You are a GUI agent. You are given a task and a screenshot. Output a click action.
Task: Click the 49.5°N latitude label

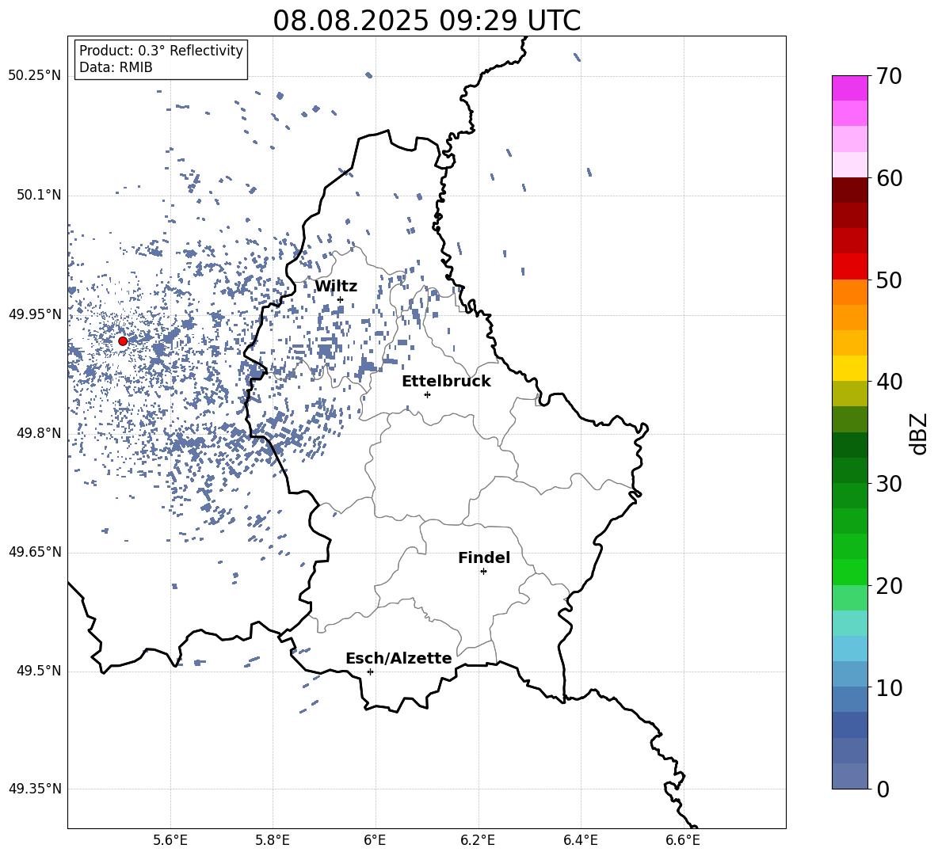coord(39,671)
